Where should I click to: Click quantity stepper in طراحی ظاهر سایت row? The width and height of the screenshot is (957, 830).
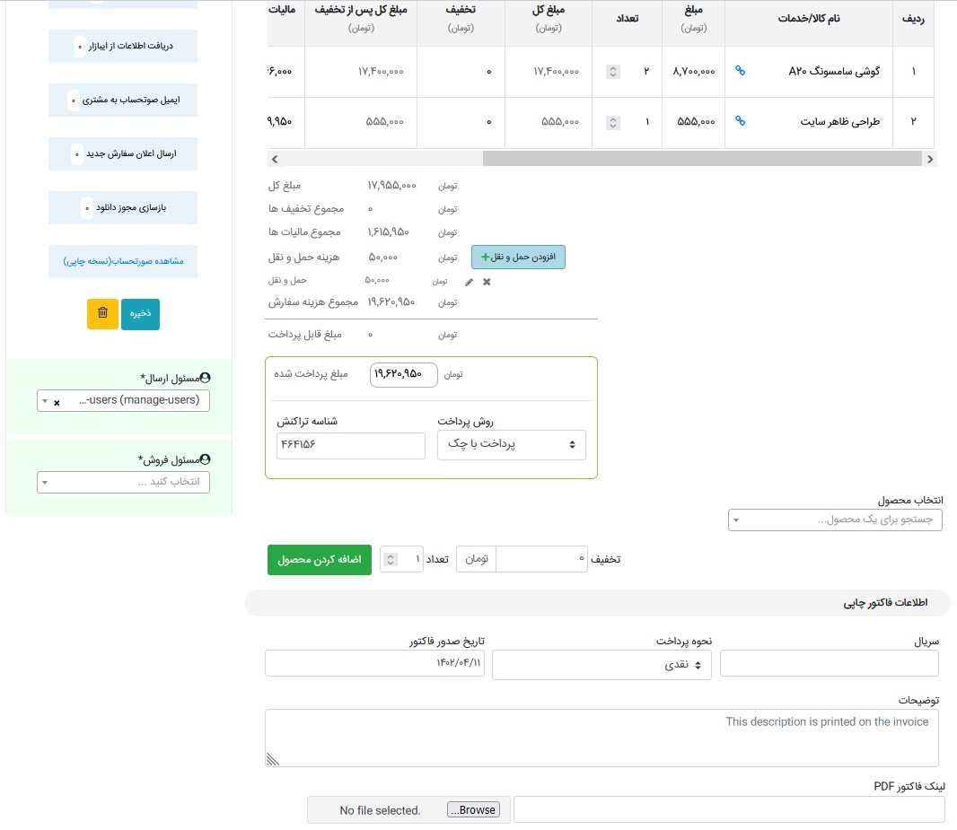(x=613, y=122)
